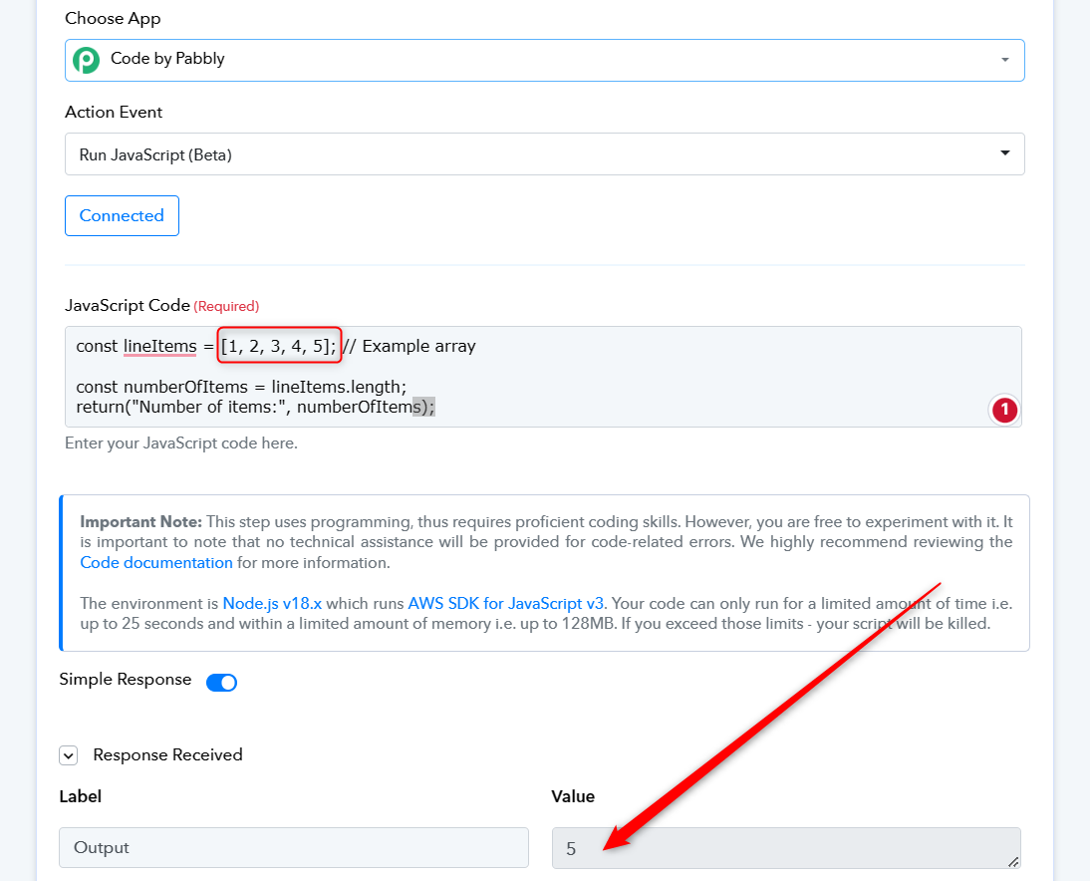Viewport: 1090px width, 881px height.
Task: Open the Code documentation link
Action: click(x=156, y=562)
